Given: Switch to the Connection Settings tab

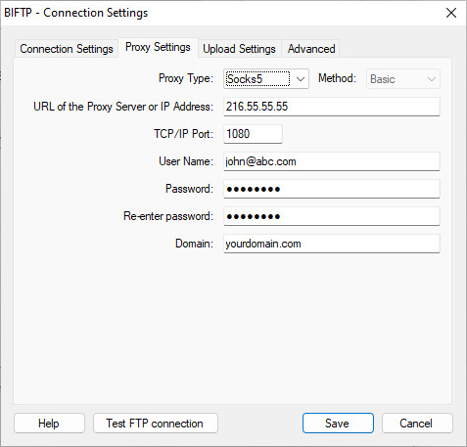Looking at the screenshot, I should (67, 49).
